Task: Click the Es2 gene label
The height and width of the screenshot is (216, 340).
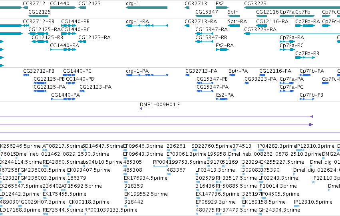Action: [x=220, y=4]
